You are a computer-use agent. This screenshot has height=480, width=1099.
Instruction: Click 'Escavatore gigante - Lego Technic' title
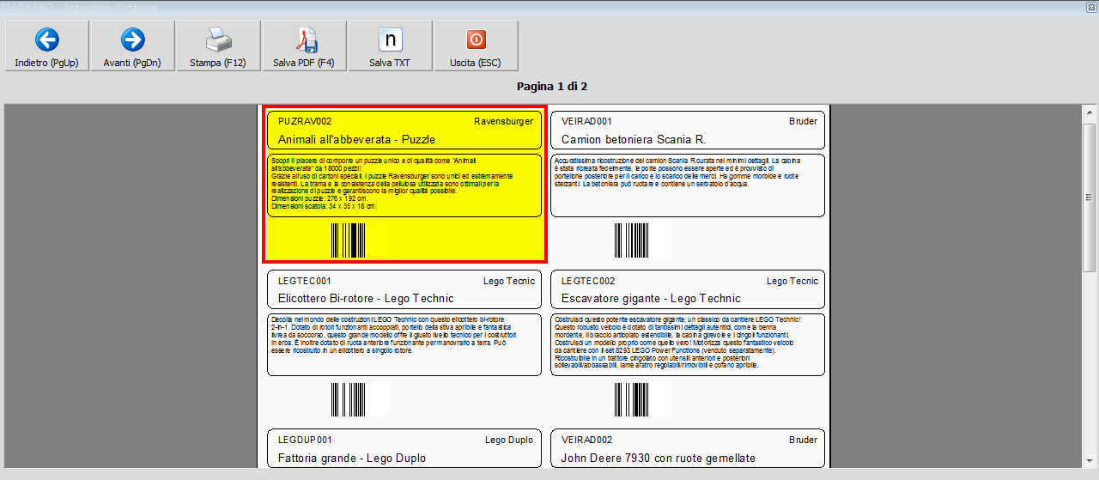651,299
